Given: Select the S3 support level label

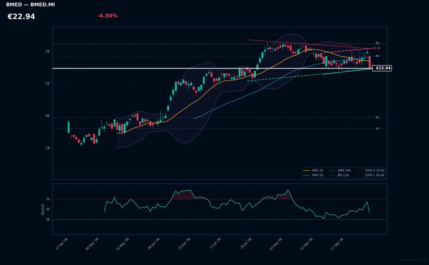Looking at the screenshot, I should tap(378, 129).
